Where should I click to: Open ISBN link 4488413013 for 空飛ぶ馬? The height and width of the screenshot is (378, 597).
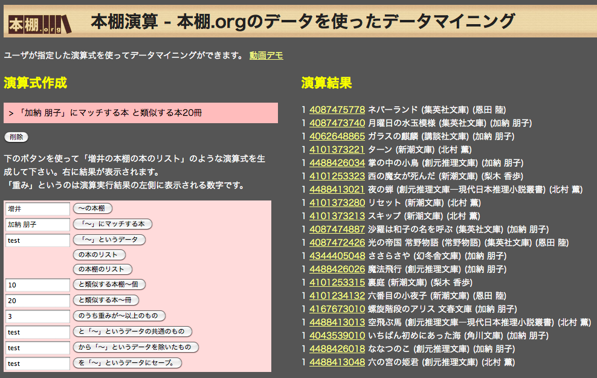point(337,323)
